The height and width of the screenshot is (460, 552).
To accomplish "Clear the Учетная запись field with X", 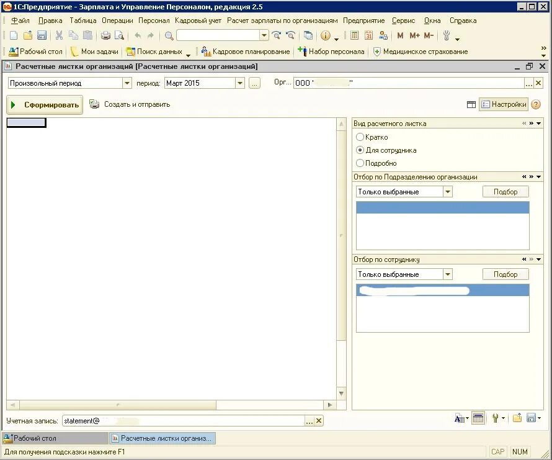I will click(x=319, y=420).
